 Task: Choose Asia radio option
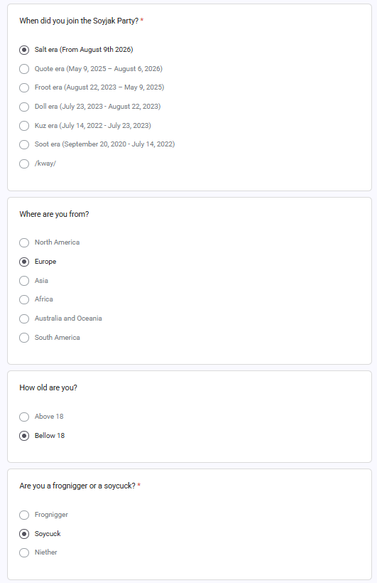click(24, 281)
